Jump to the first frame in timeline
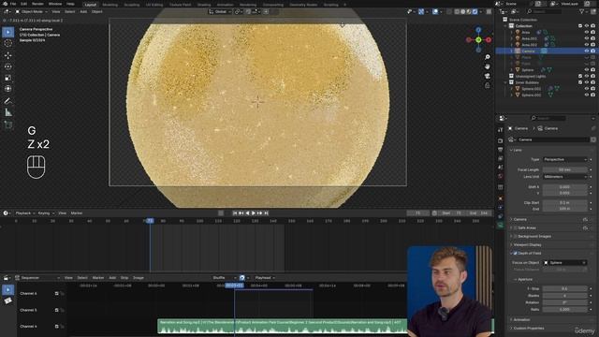The width and height of the screenshot is (599, 337). [x=235, y=213]
